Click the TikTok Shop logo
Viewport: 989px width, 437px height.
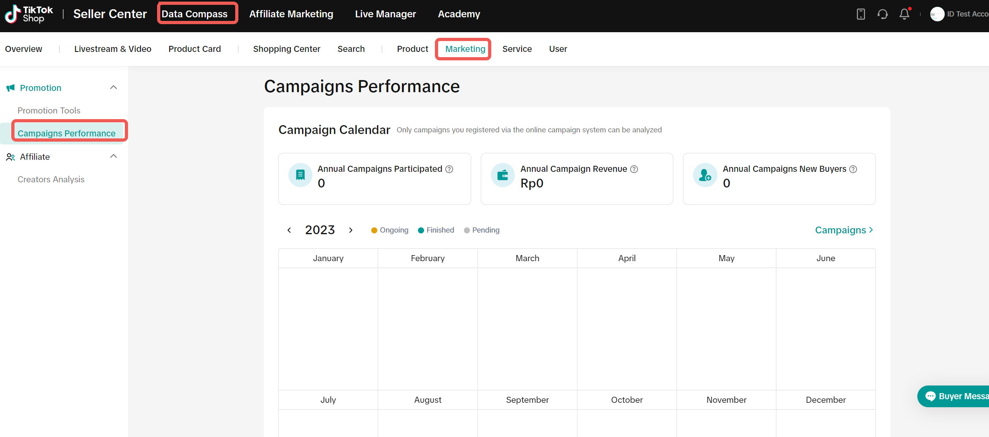coord(28,14)
